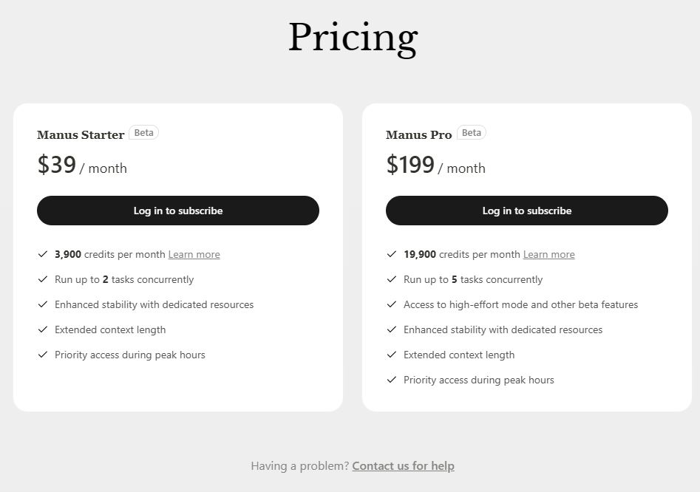Click the Pro checkmark for Enhanced stability
This screenshot has height=492, width=700.
pos(392,329)
